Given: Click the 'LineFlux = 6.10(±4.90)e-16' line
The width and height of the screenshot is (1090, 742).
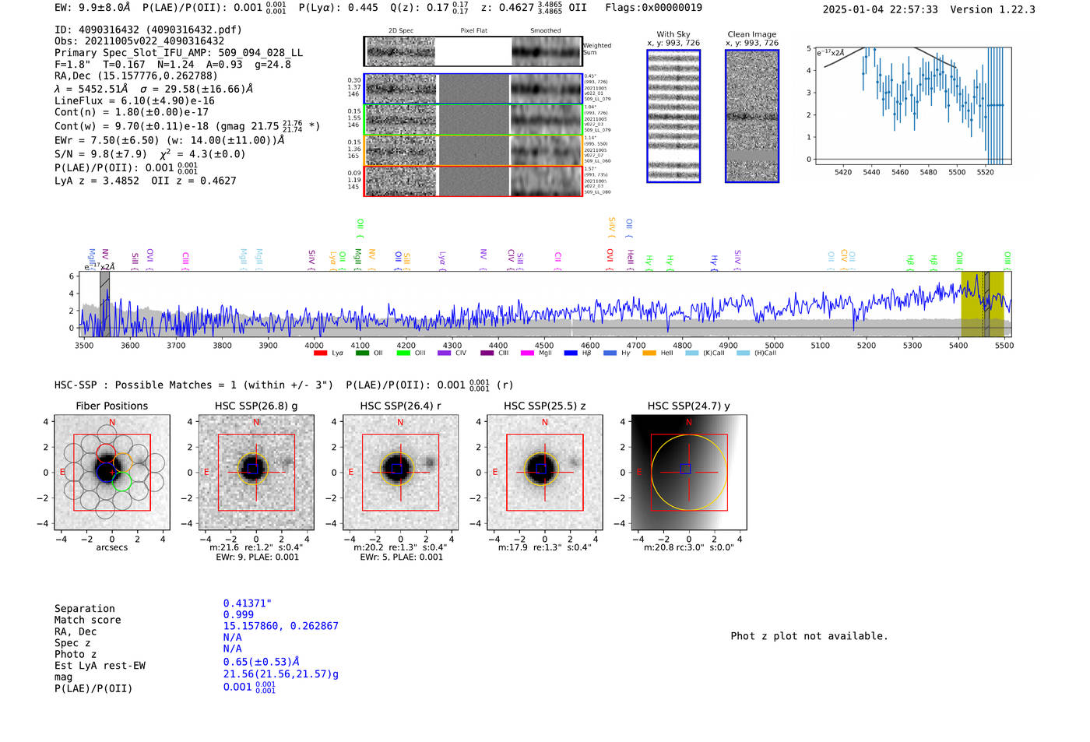Looking at the screenshot, I should [135, 101].
